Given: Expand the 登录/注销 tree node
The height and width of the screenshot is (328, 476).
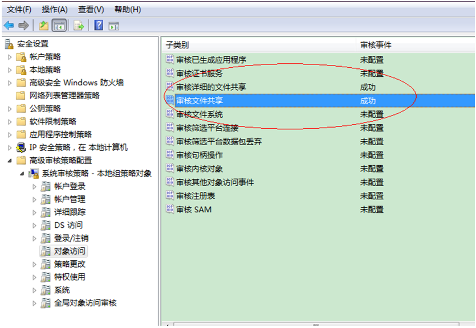Looking at the screenshot, I should coord(34,239).
